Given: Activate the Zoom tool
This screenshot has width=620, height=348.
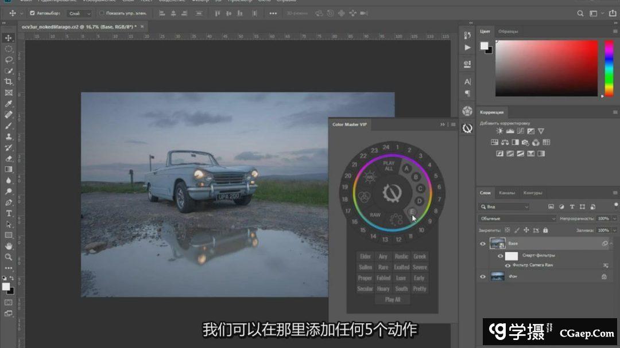Looking at the screenshot, I should pyautogui.click(x=9, y=257).
